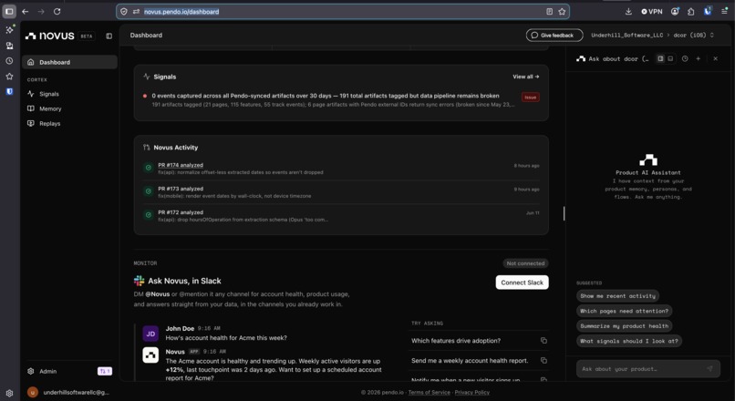Open Replays in the Cortex section
The width and height of the screenshot is (735, 401).
69,124
